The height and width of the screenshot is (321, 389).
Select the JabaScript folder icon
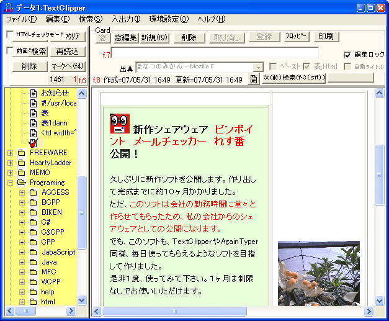click(x=34, y=252)
